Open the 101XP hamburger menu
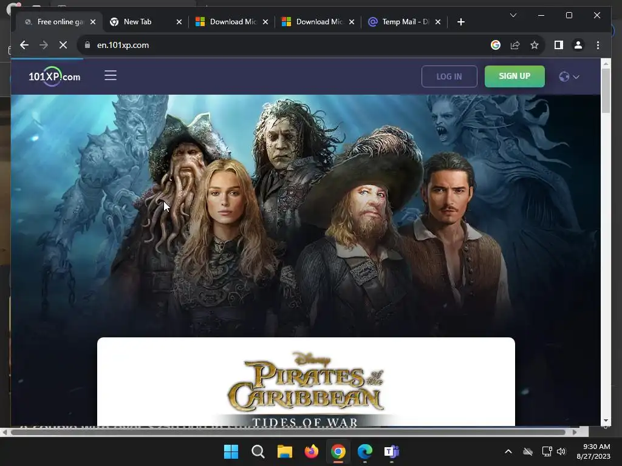This screenshot has width=622, height=466. pos(111,75)
